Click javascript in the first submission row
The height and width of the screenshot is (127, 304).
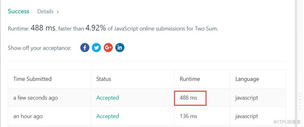click(247, 98)
